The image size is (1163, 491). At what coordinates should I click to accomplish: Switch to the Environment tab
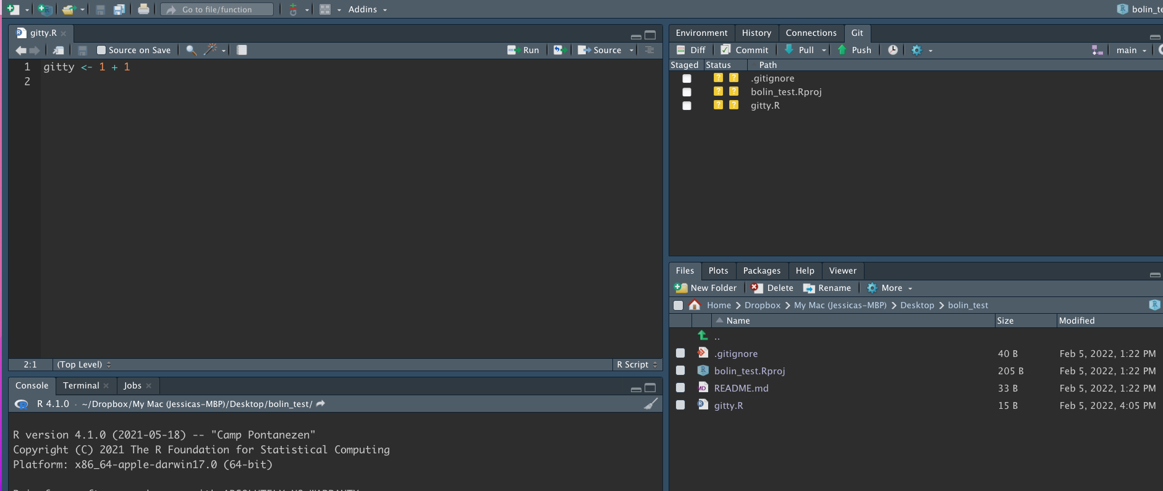[x=701, y=33]
